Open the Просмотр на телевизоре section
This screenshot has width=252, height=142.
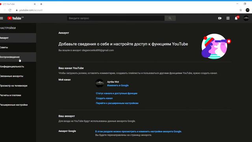click(x=18, y=86)
